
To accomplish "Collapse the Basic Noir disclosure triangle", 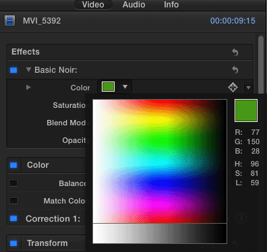I will [28, 69].
